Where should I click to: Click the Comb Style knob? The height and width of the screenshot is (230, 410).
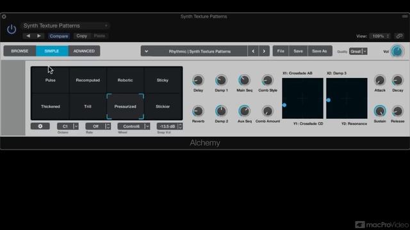[x=268, y=80]
